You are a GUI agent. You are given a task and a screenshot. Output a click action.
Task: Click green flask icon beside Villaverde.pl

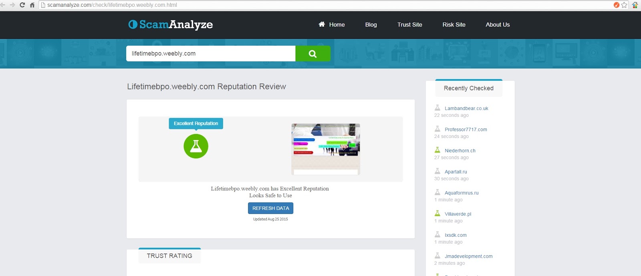[437, 214]
